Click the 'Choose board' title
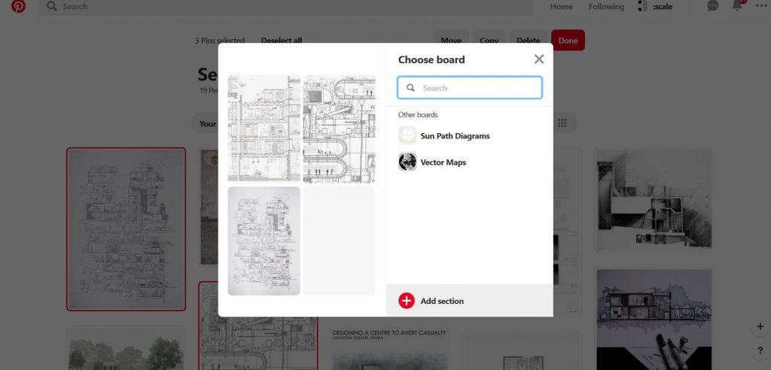 click(x=431, y=59)
